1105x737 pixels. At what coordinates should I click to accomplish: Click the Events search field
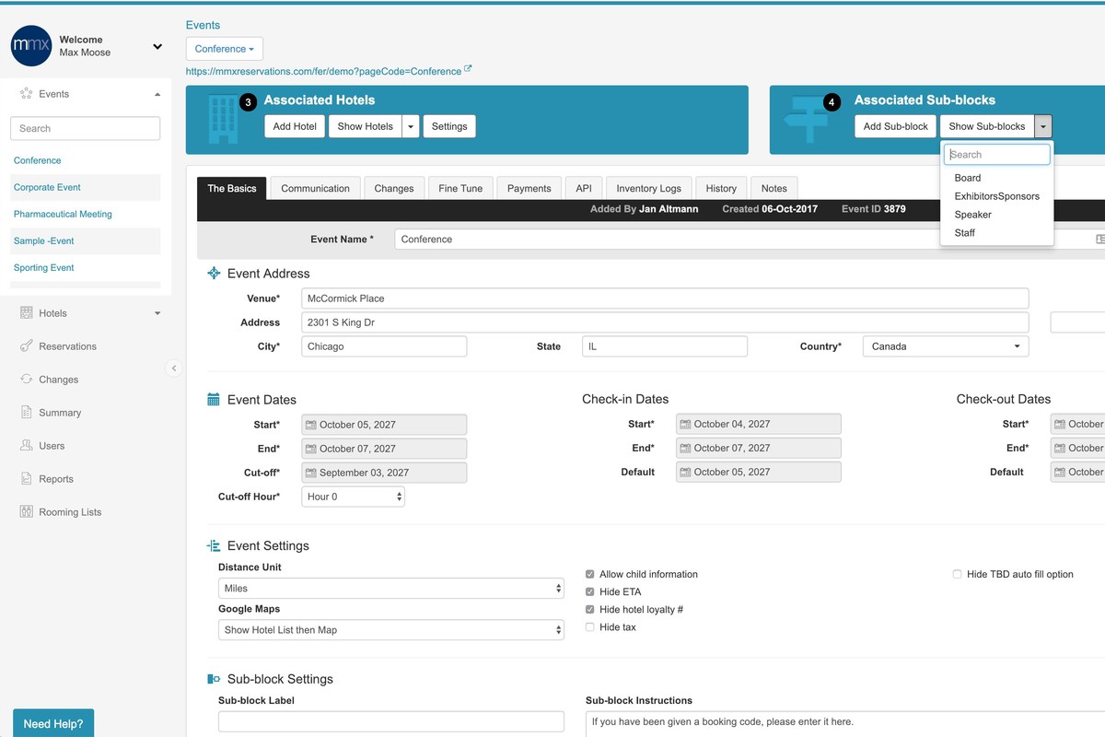[85, 128]
